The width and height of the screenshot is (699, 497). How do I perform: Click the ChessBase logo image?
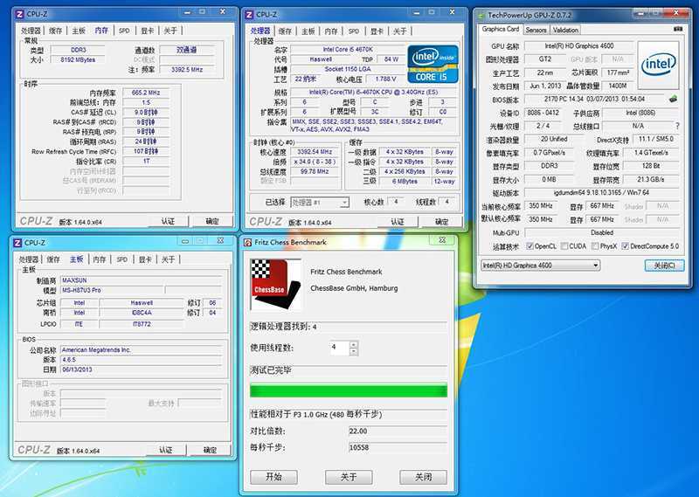click(276, 284)
